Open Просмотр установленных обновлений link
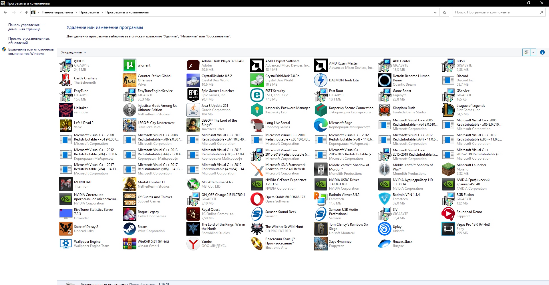Screen dimensions: 549x285 (x=29, y=41)
